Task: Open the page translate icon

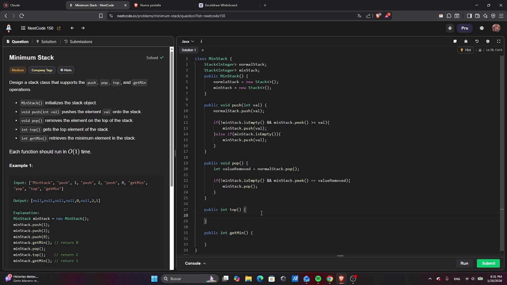Action: [x=359, y=16]
